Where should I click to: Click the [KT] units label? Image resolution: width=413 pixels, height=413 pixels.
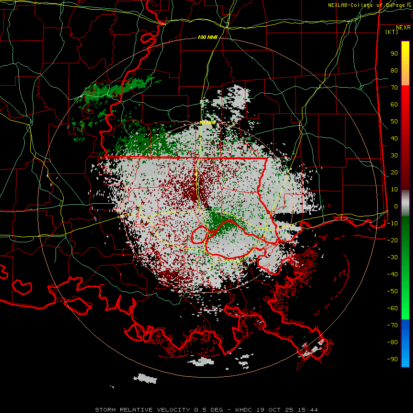pyautogui.click(x=391, y=32)
